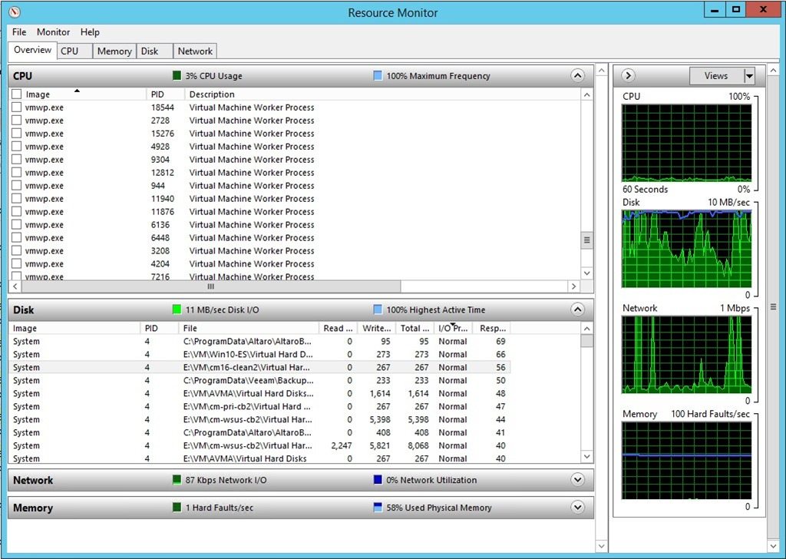Click the green CPU Usage indicator square
Image resolution: width=786 pixels, height=559 pixels.
(x=177, y=76)
